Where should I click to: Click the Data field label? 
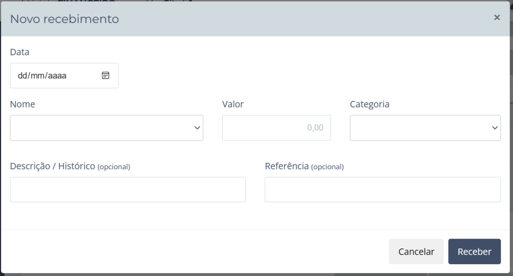20,52
